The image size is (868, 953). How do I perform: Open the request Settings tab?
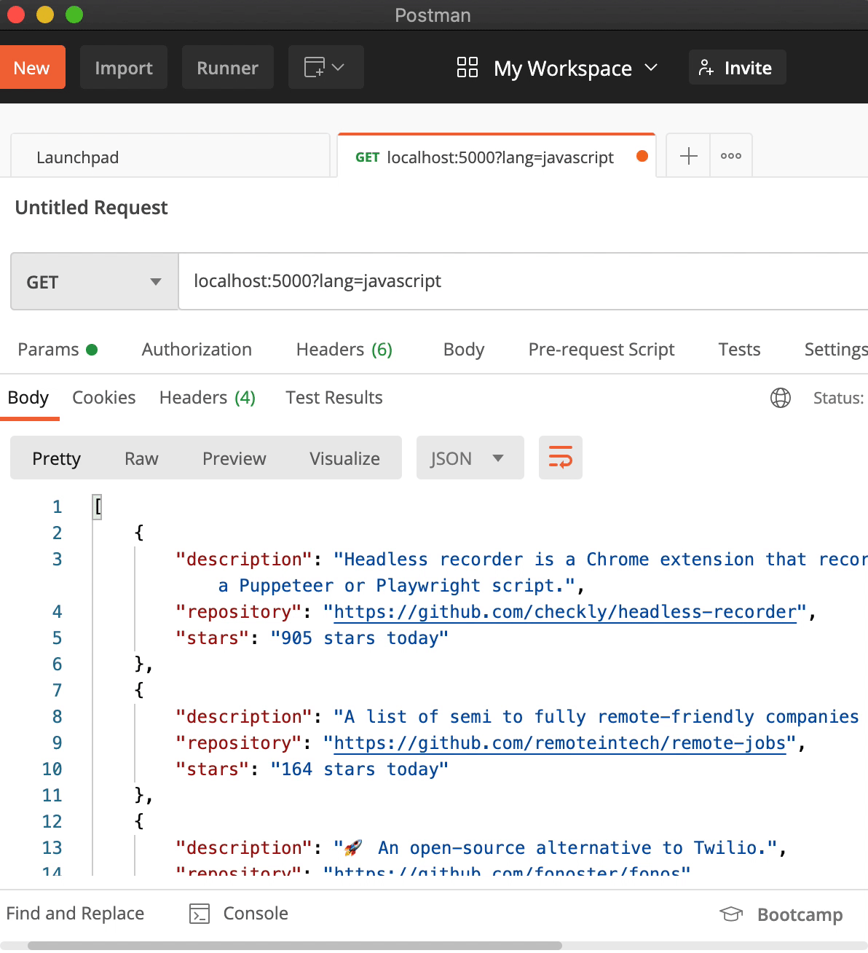(836, 350)
